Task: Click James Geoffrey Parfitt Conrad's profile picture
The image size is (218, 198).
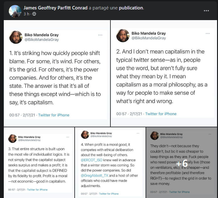Action: [x=15, y=11]
